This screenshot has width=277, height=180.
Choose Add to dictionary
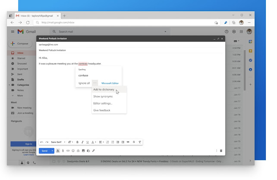tap(109, 89)
